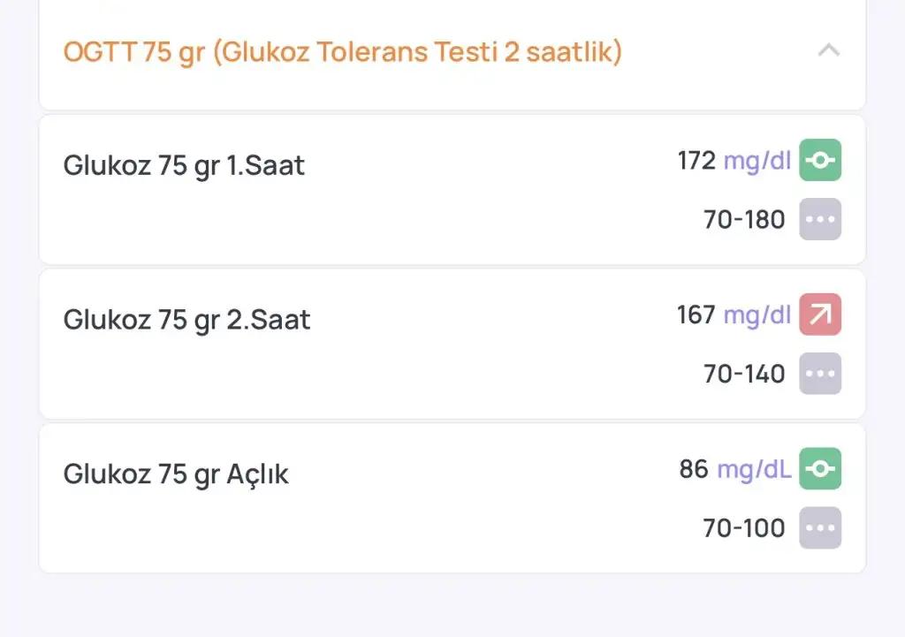
Task: Click the red elevated arrow icon for 2.Saat
Action: [820, 315]
